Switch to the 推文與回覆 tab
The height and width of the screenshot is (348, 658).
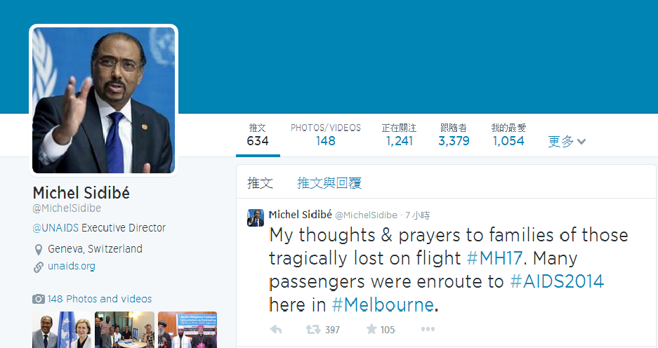tap(329, 183)
